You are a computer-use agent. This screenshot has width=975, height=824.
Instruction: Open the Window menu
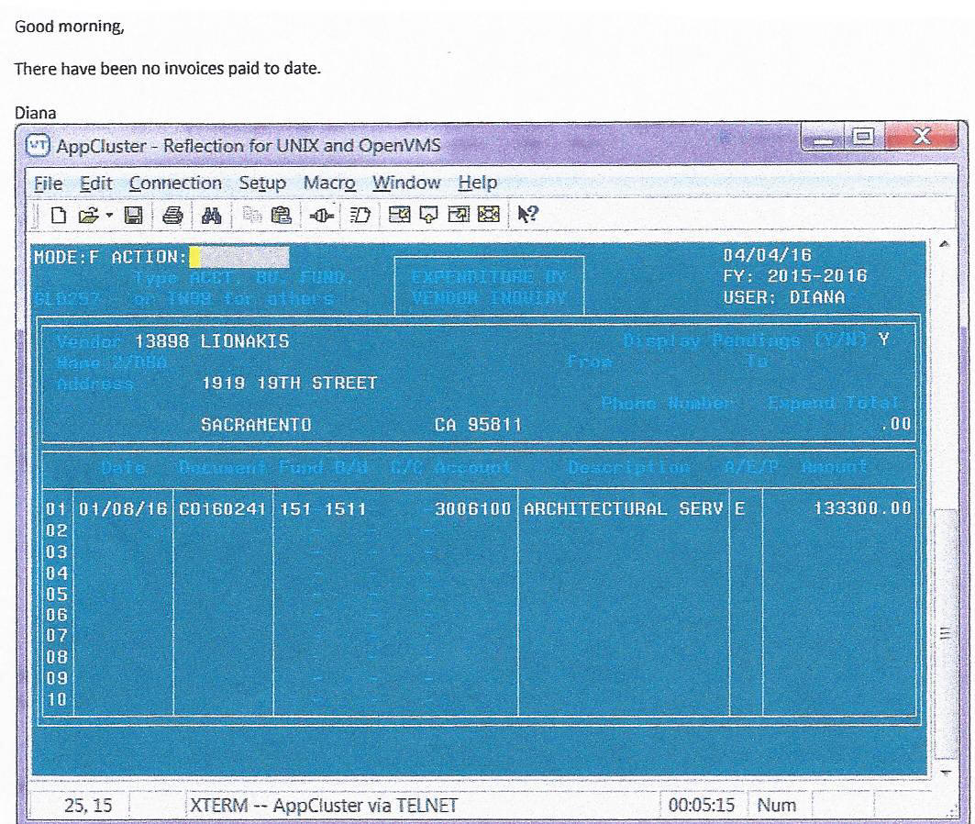pos(406,184)
